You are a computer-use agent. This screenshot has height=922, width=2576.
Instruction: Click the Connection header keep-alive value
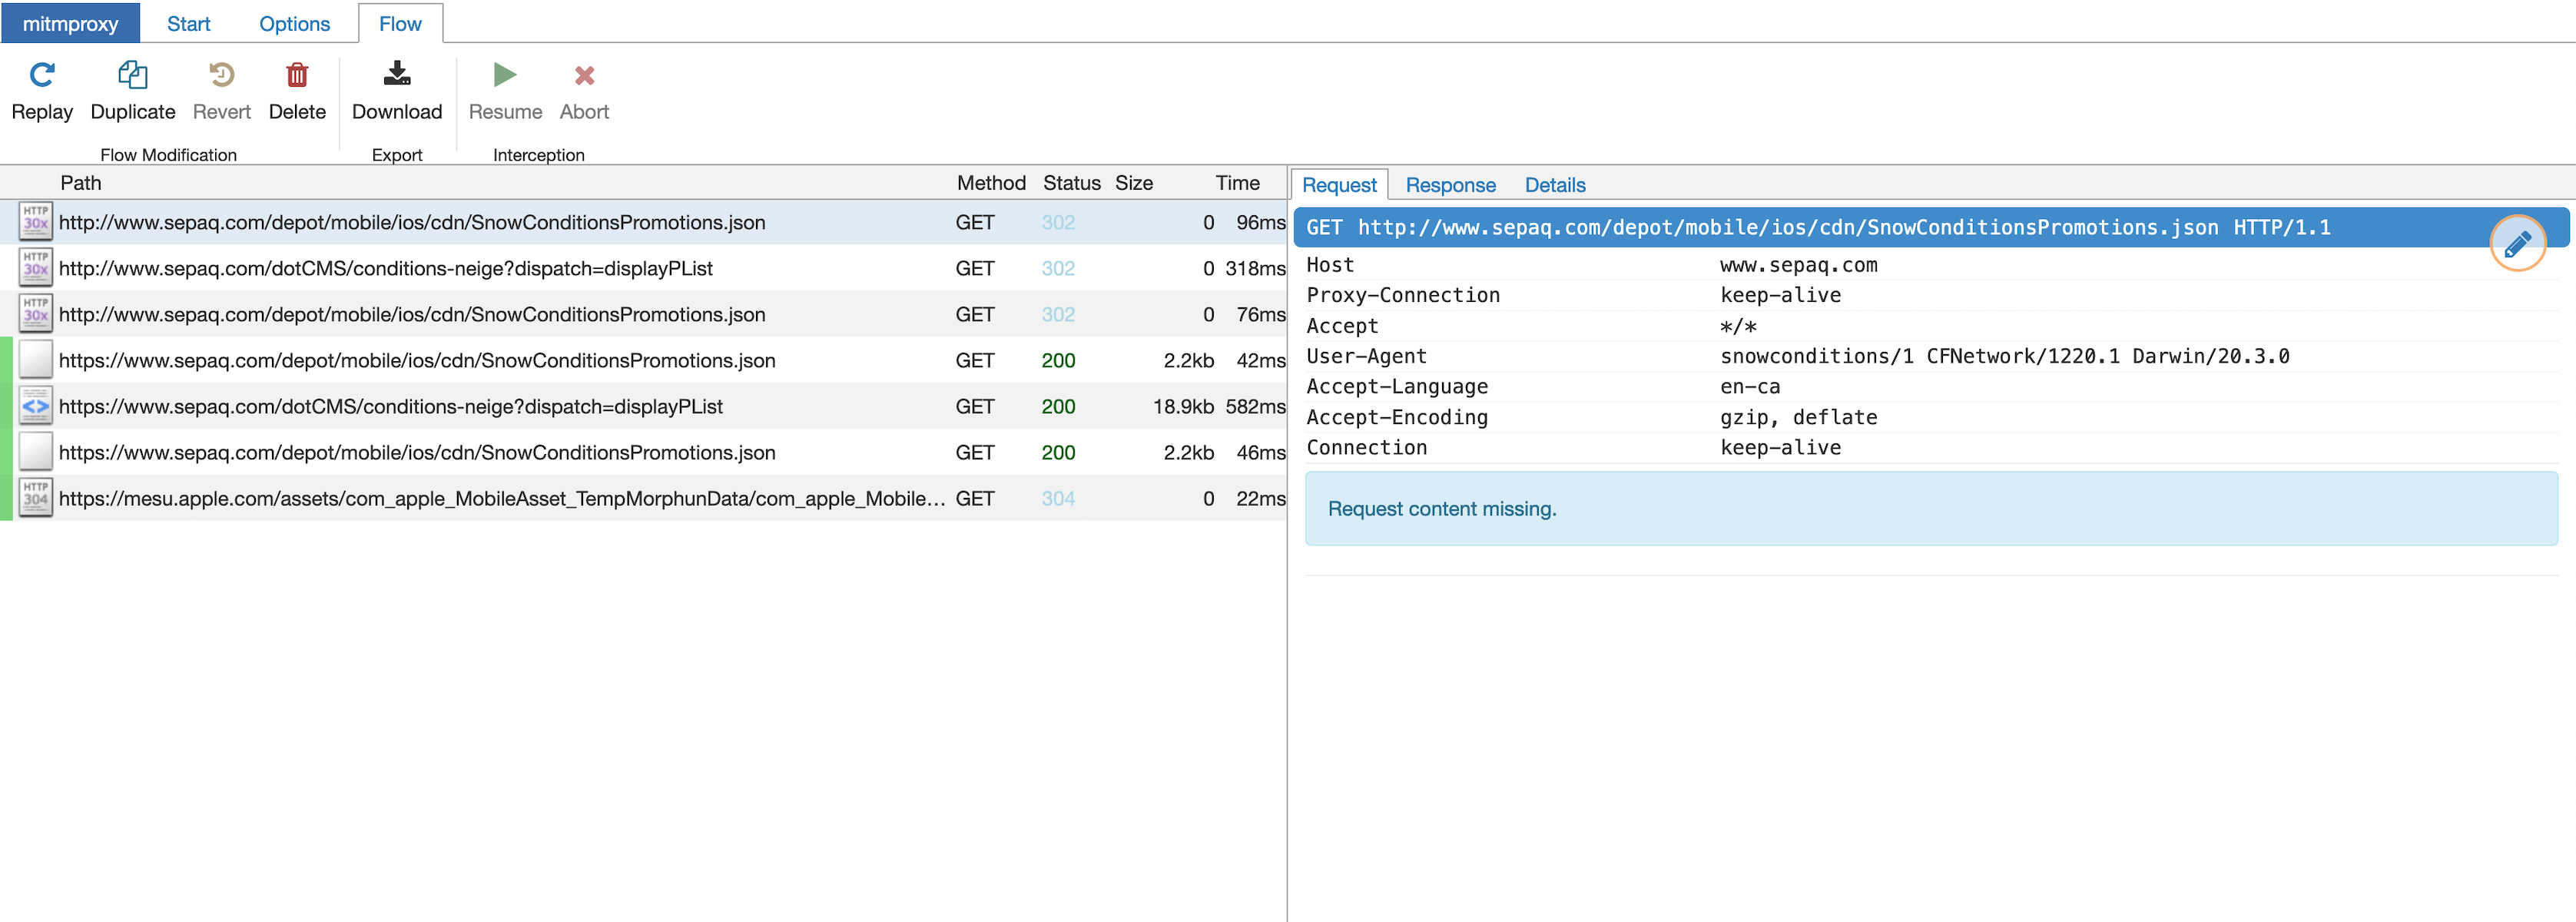1780,448
